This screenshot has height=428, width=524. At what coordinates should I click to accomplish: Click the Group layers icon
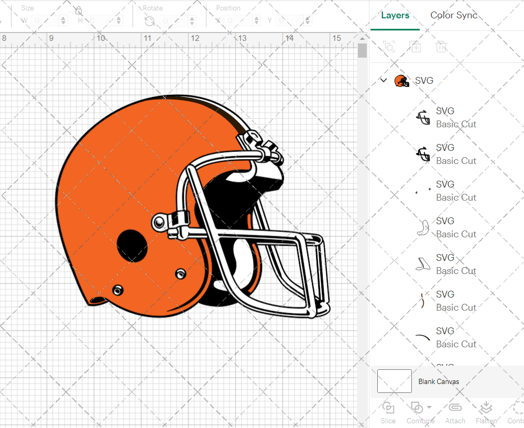tap(389, 47)
